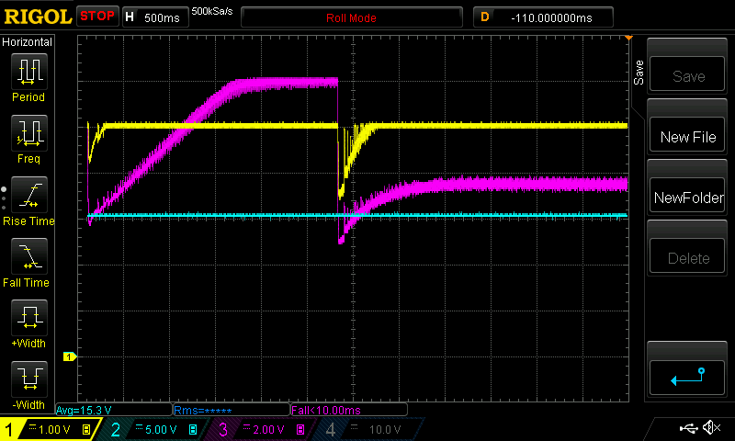This screenshot has height=441, width=735.
Task: Choose the Rise Time measurement
Action: [28, 201]
